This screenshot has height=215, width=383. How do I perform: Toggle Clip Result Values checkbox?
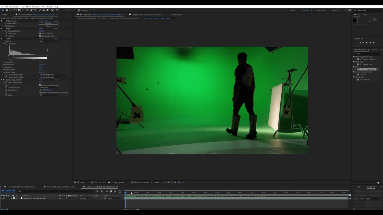tap(40, 36)
